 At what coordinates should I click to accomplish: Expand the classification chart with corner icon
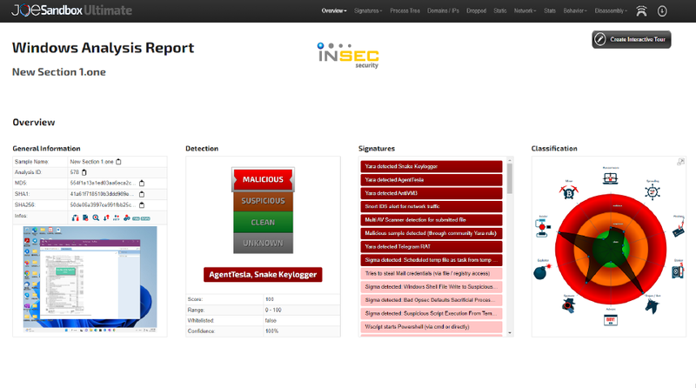[x=680, y=162]
